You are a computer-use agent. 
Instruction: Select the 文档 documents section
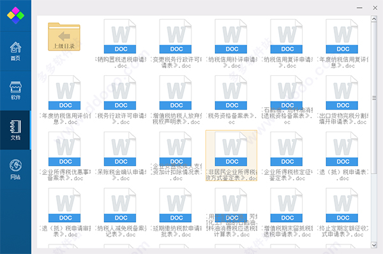[x=15, y=130]
